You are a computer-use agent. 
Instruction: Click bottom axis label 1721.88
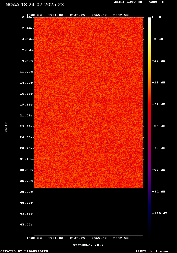point(56,238)
